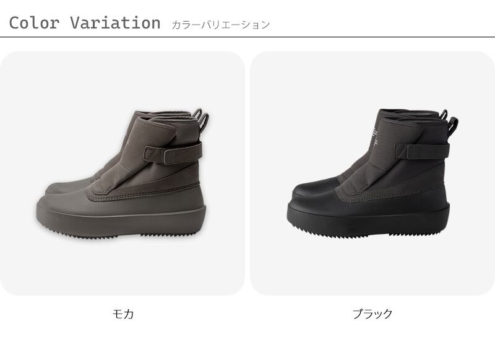The width and height of the screenshot is (495, 337).
Task: Click the heel pull loop on mocha boot
Action: tap(202, 120)
